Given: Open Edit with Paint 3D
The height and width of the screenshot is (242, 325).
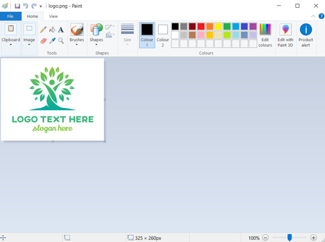Looking at the screenshot, I should pyautogui.click(x=285, y=36).
